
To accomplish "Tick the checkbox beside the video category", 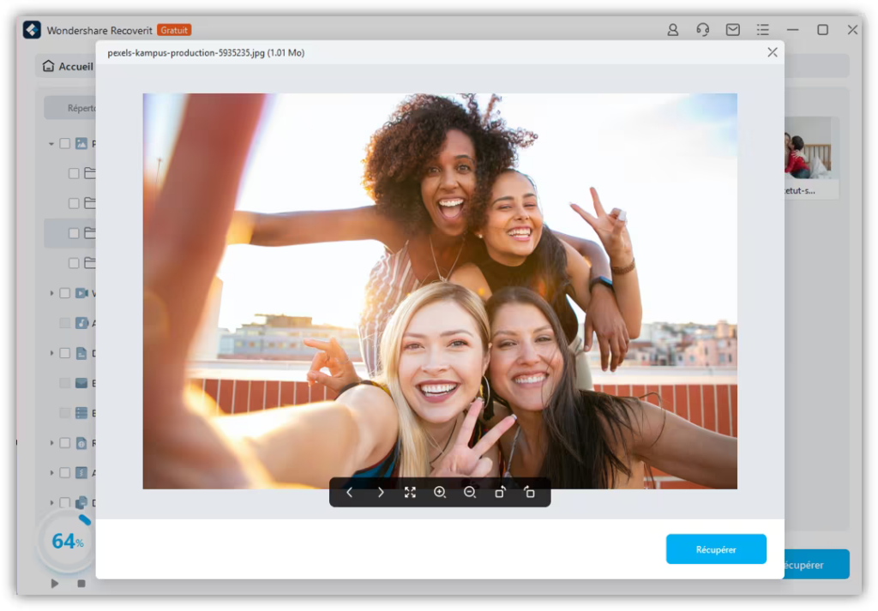I will [x=65, y=293].
